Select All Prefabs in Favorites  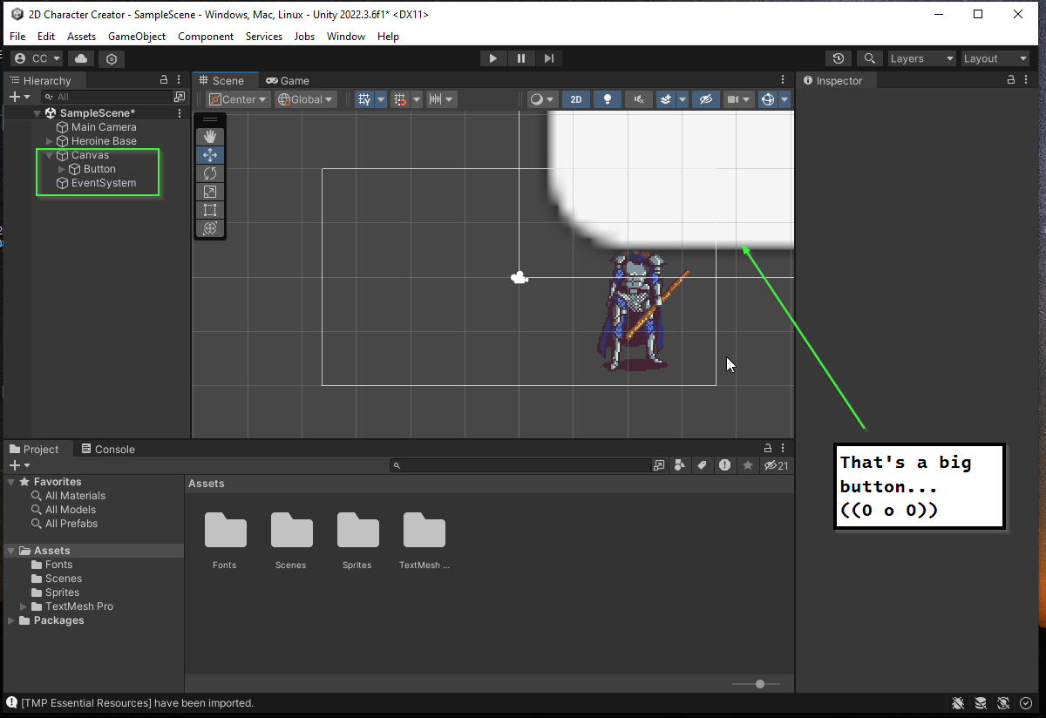(x=71, y=524)
